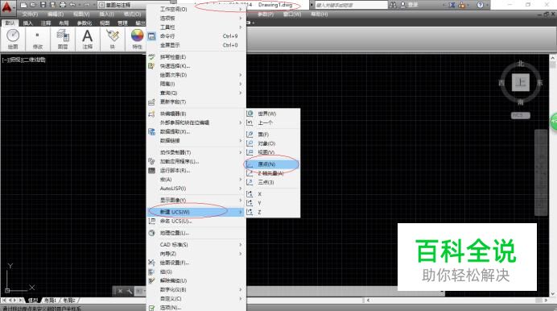Choose 命令行 Ctrl+9 in the menu
This screenshot has height=311, width=557.
pos(196,36)
